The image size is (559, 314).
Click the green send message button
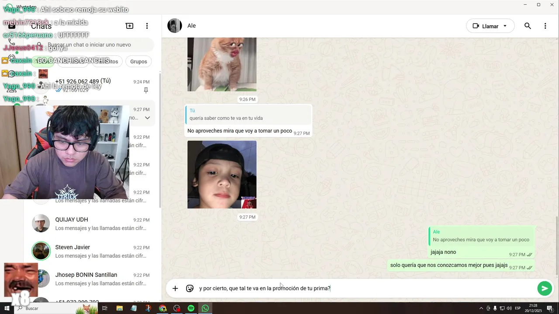[x=544, y=288]
